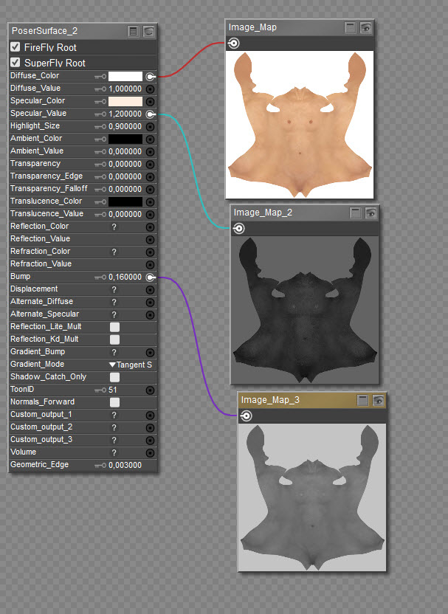Click Diffuse_Color connected plug icon
This screenshot has height=614, width=448.
(151, 77)
